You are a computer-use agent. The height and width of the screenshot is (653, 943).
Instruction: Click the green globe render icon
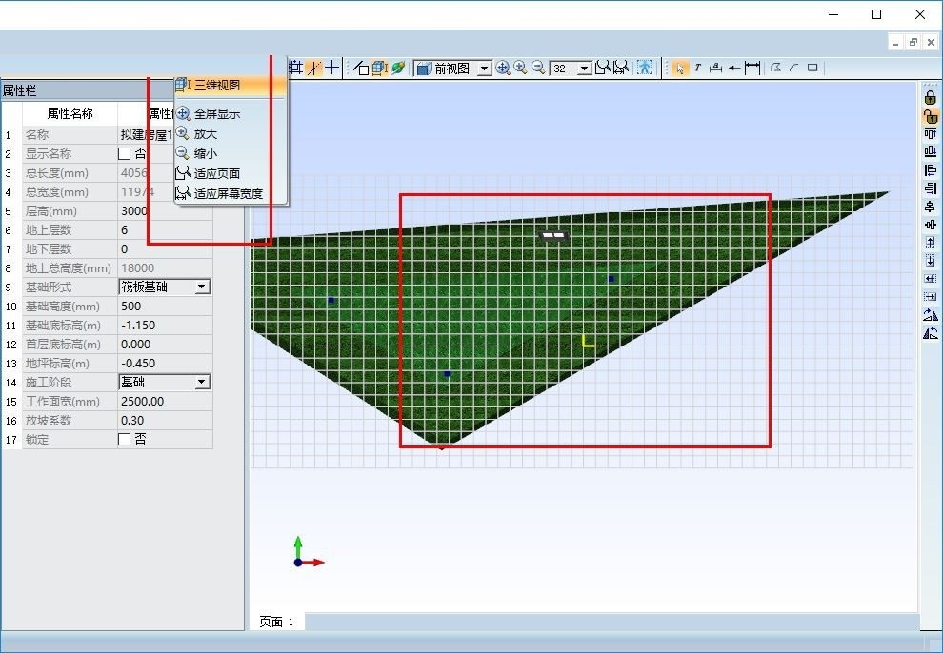tap(397, 68)
